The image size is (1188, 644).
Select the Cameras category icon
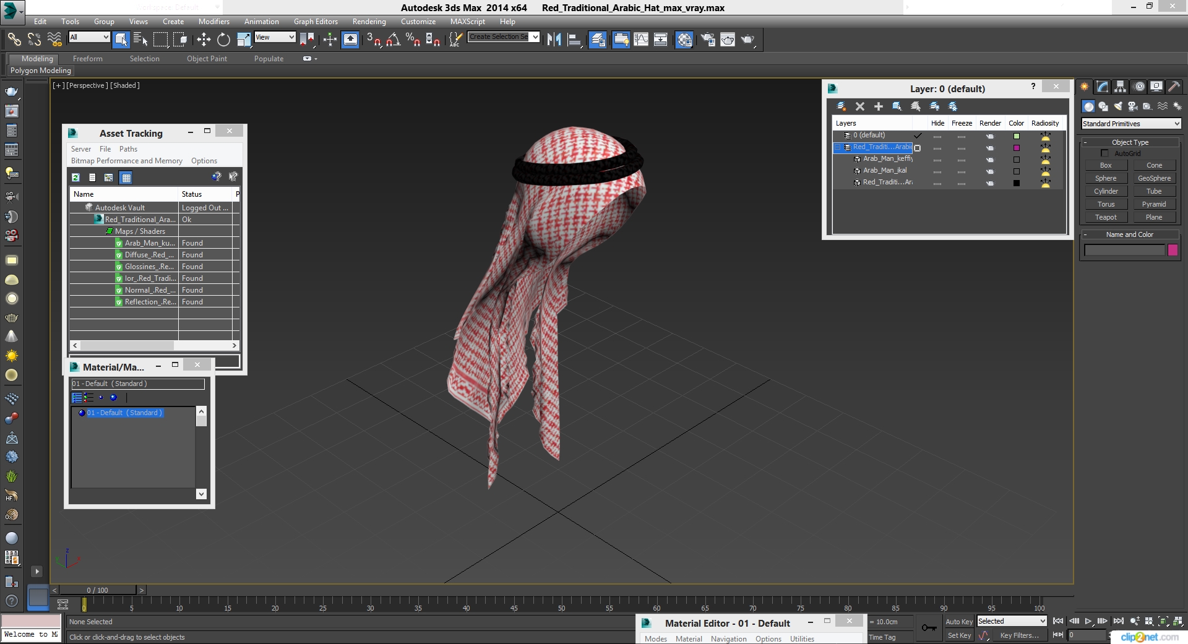tap(1133, 106)
